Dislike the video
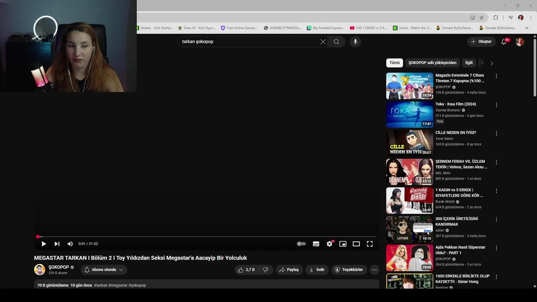 click(266, 270)
